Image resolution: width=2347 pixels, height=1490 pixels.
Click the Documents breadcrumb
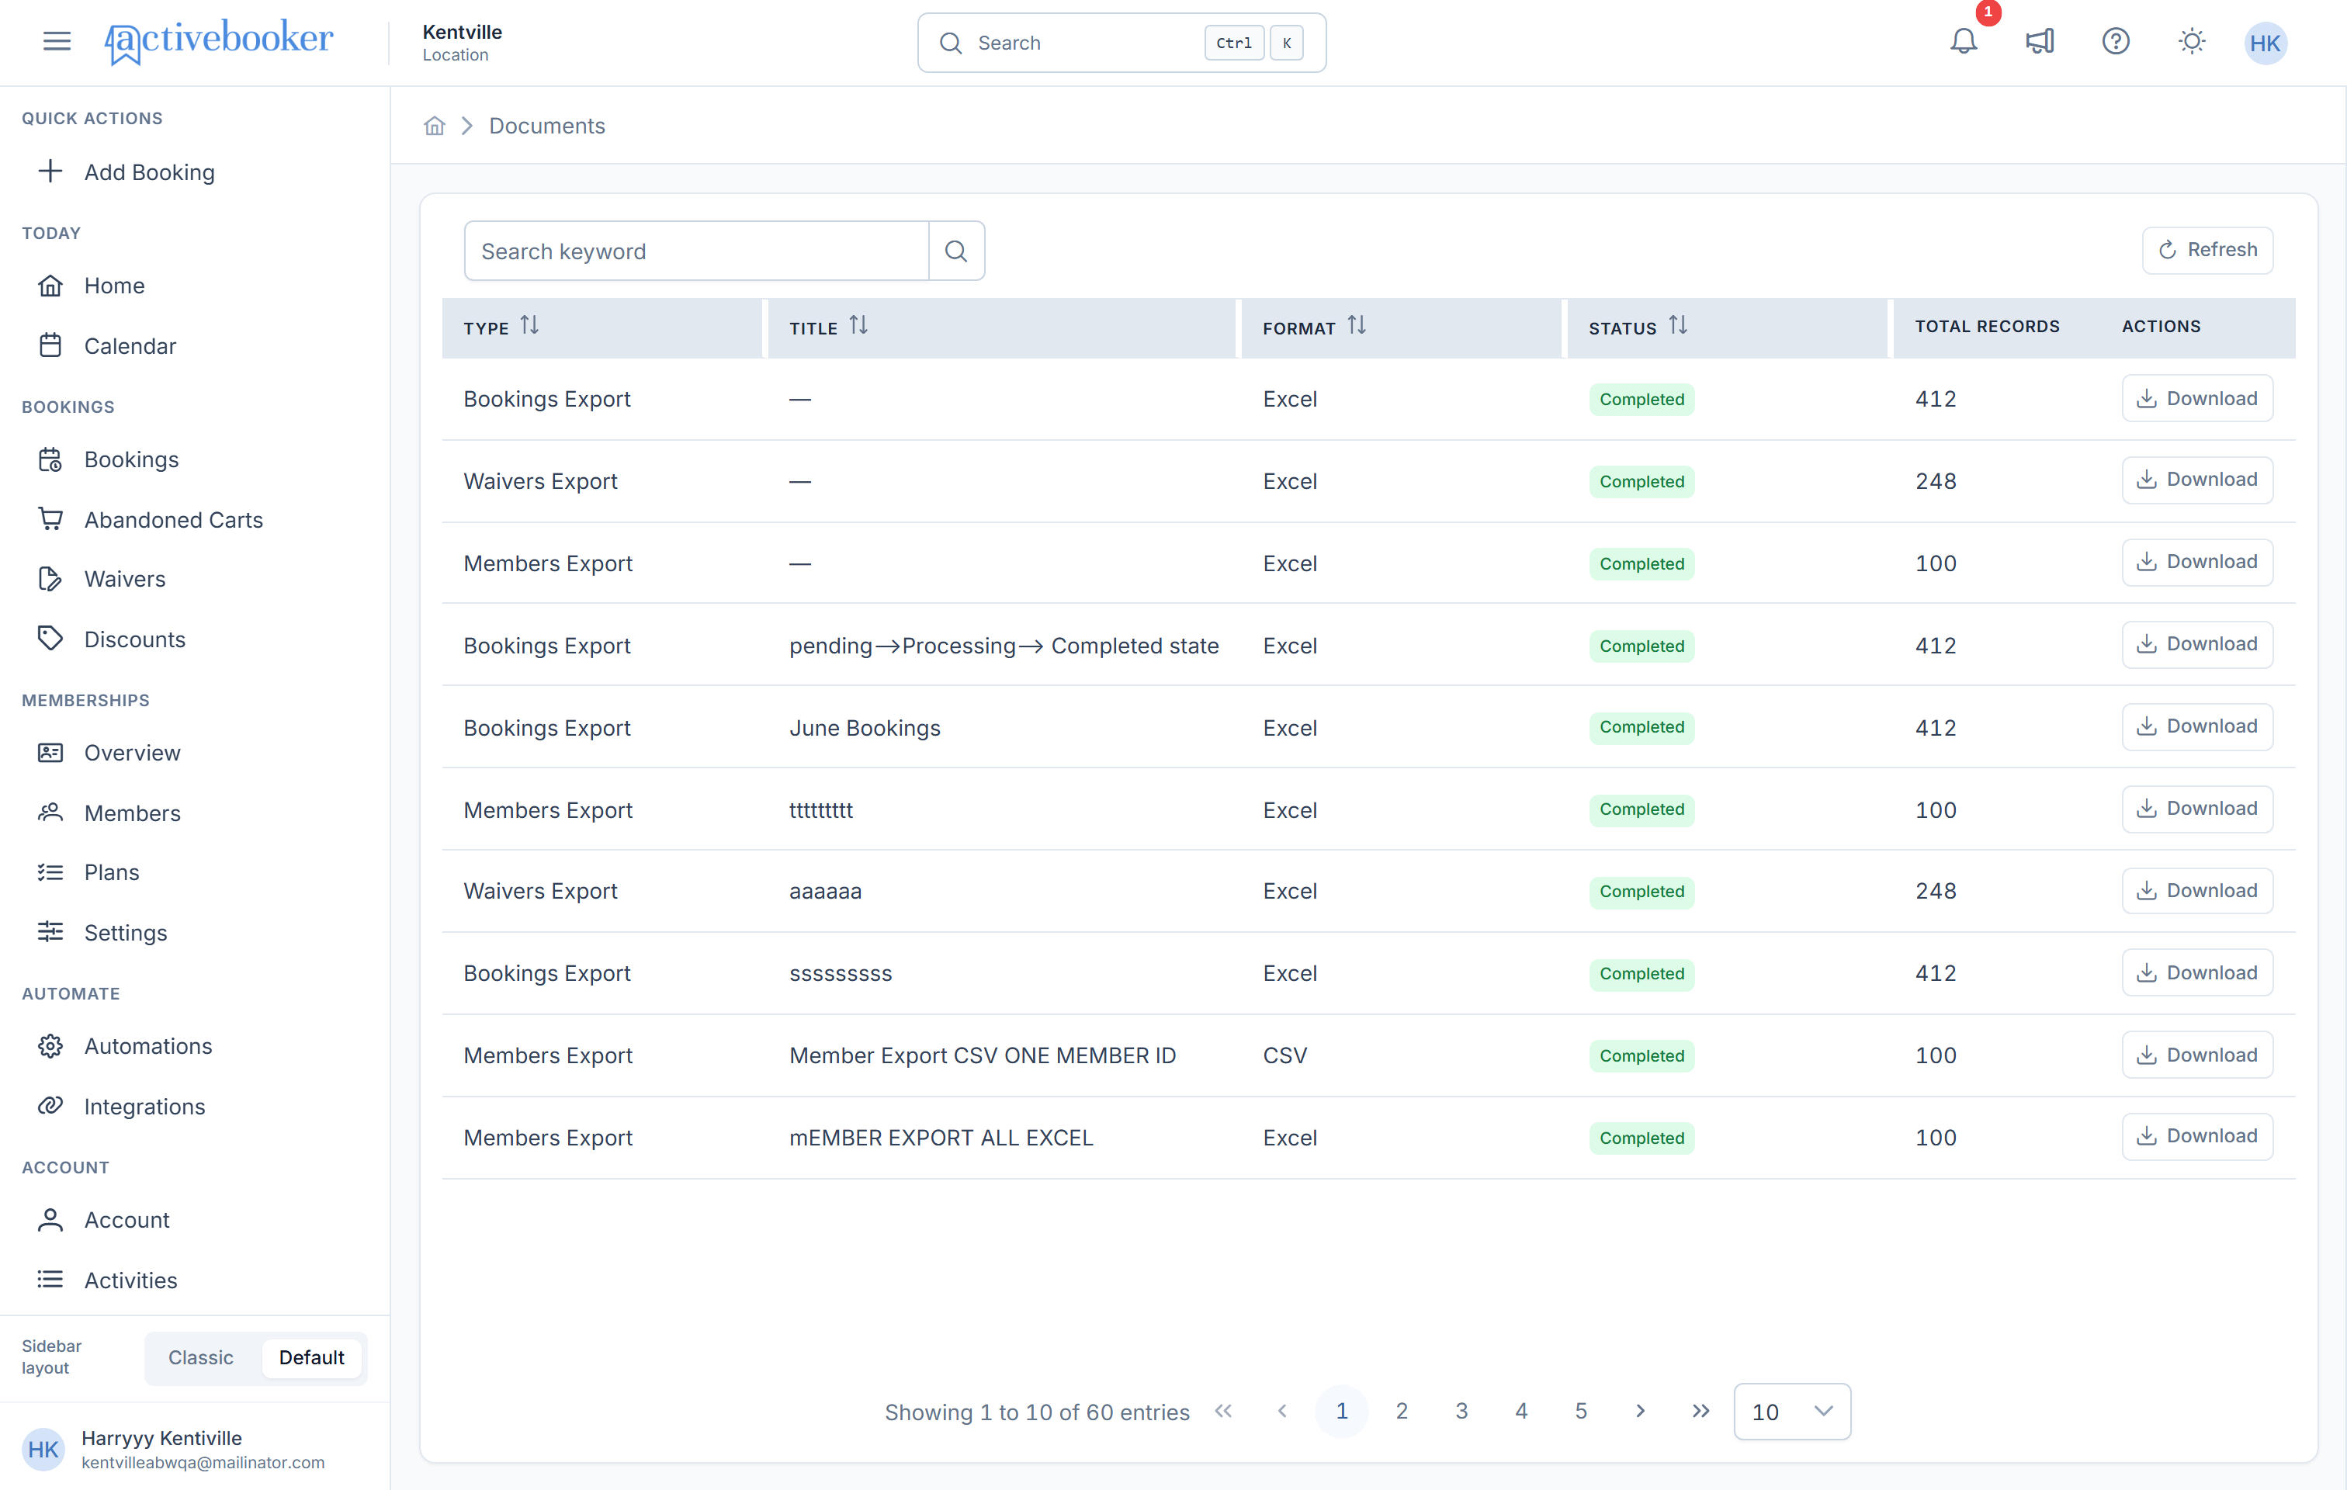tap(547, 126)
